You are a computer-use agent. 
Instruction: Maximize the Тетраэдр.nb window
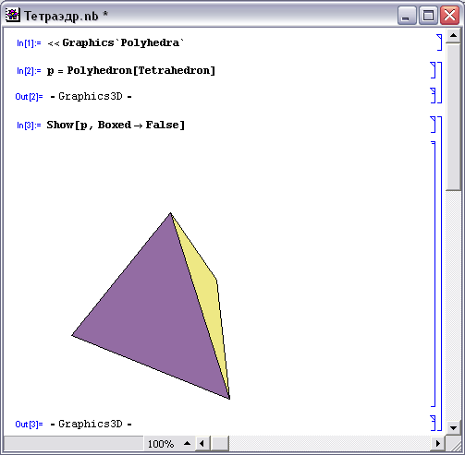[428, 15]
